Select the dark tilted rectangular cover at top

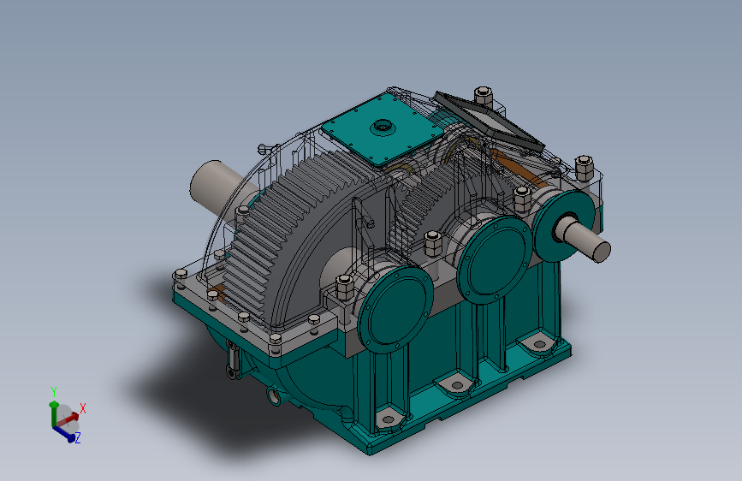click(490, 122)
